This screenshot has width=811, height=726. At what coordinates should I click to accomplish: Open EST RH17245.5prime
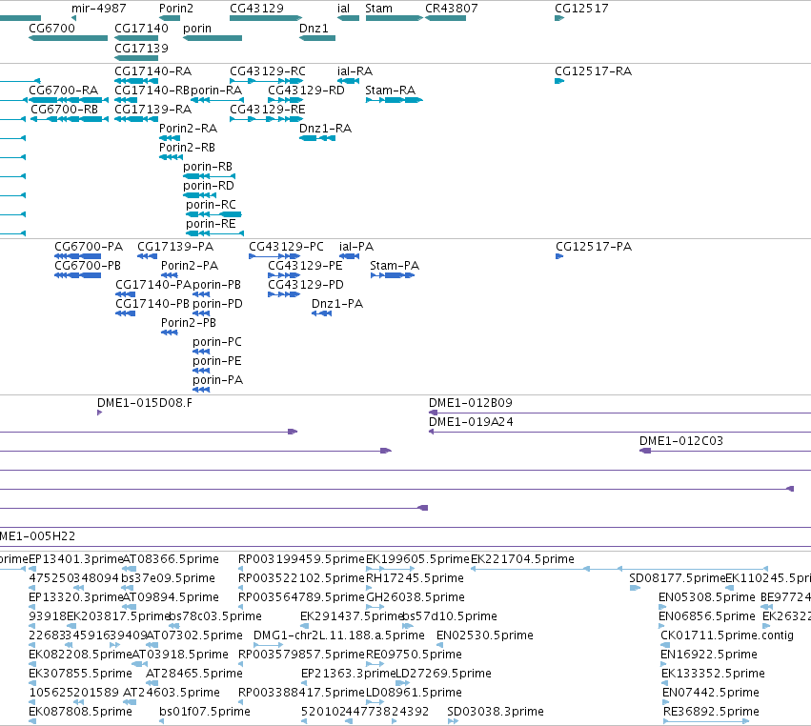click(x=415, y=578)
